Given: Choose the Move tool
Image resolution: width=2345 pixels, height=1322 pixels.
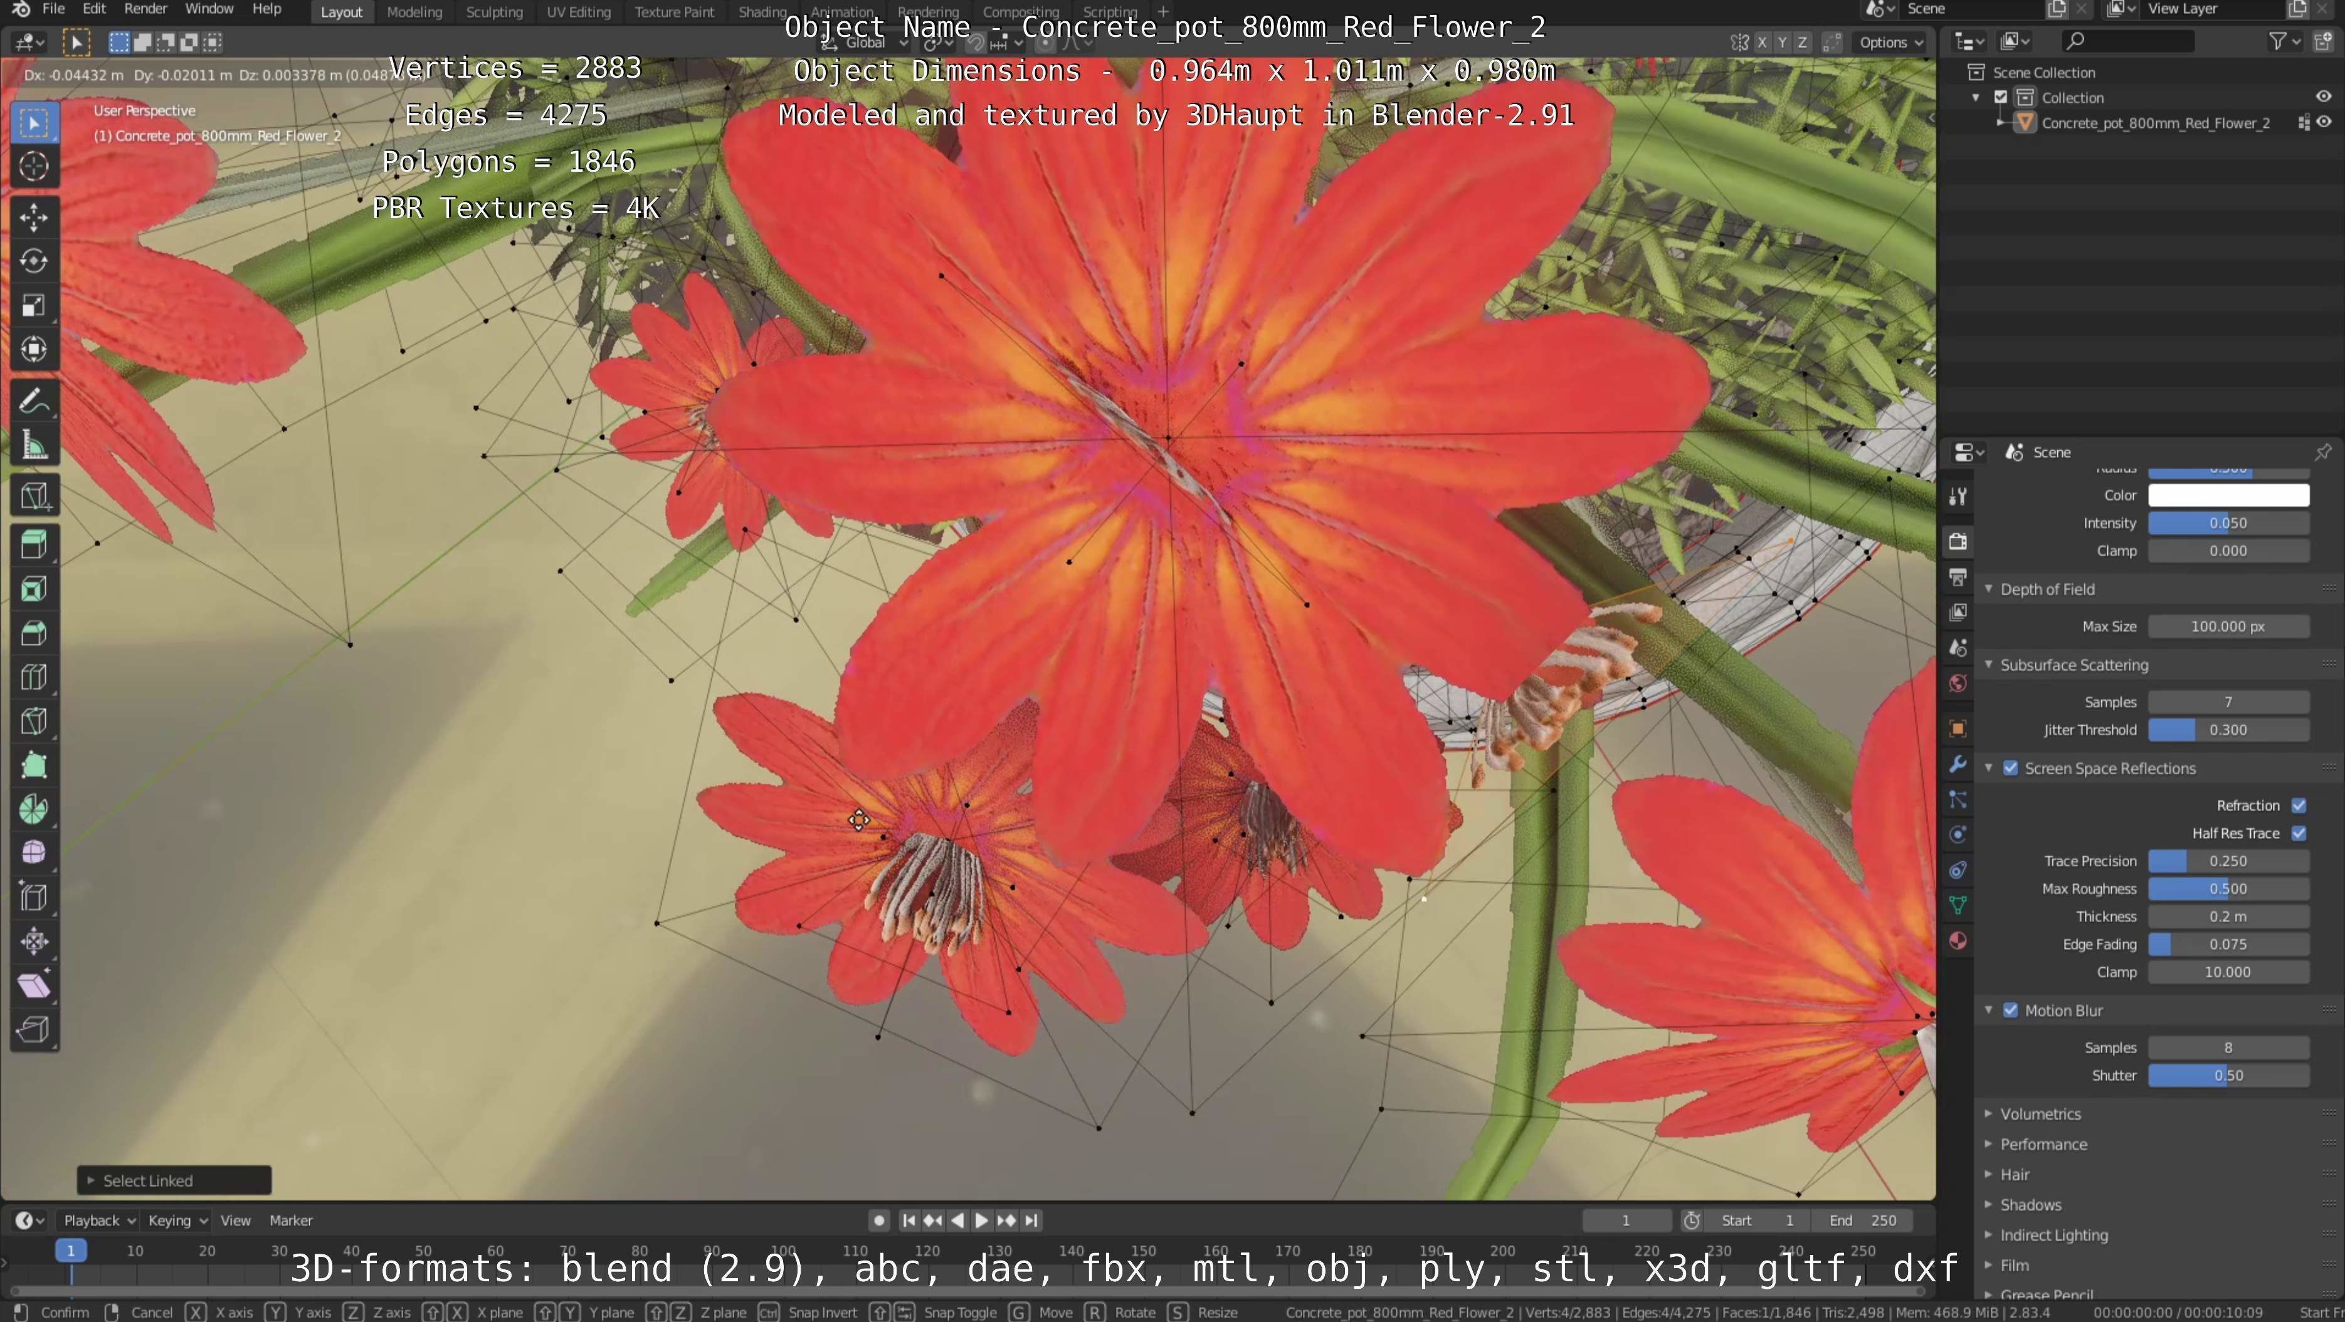Looking at the screenshot, I should [34, 218].
